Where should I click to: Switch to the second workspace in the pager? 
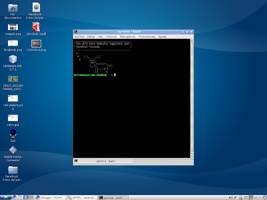click(x=31, y=197)
